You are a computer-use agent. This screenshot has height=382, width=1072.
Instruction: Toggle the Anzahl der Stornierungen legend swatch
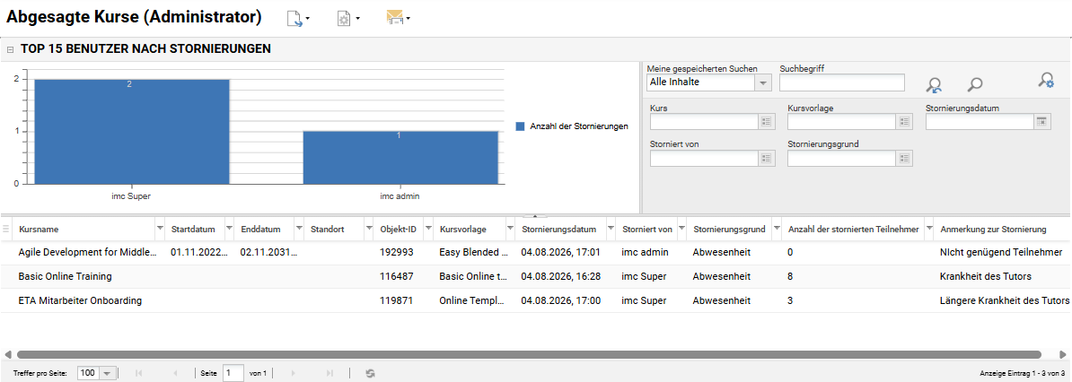tap(520, 126)
